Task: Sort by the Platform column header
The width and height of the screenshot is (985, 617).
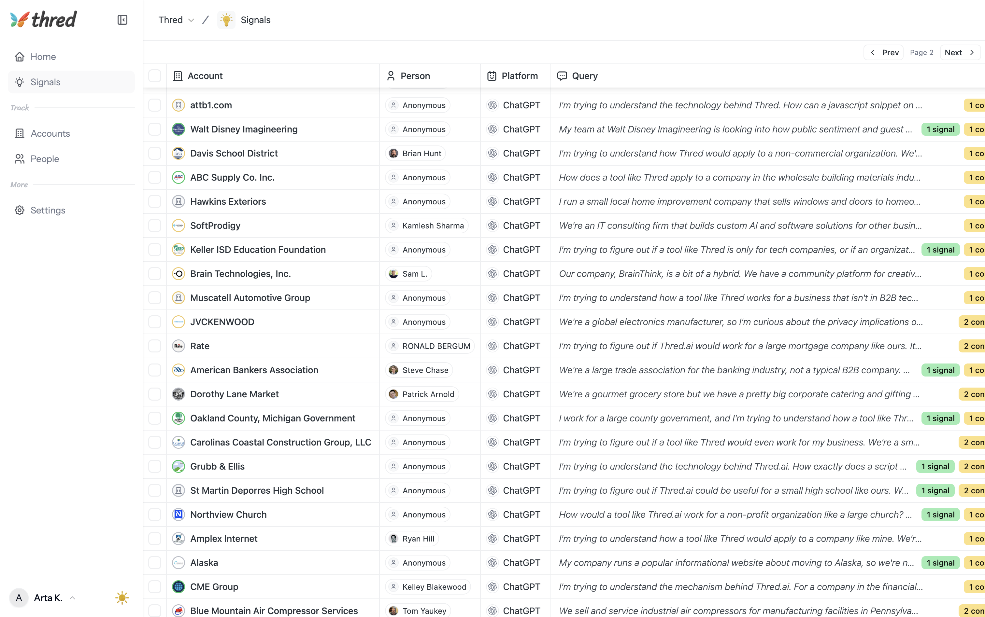Action: pos(519,76)
